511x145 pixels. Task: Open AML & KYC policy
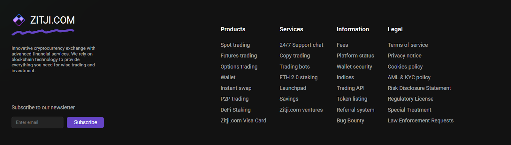tap(409, 77)
